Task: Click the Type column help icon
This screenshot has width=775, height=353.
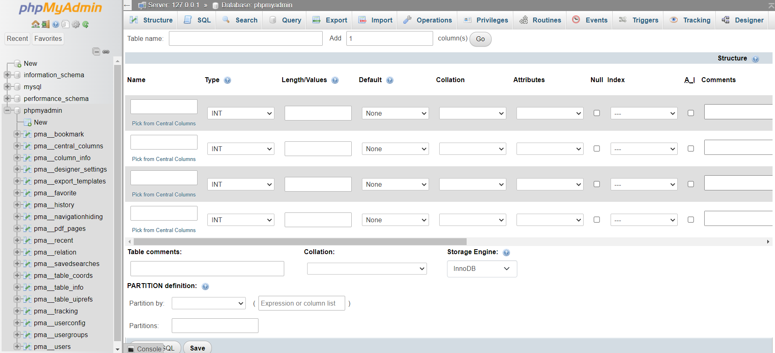Action: coord(228,80)
